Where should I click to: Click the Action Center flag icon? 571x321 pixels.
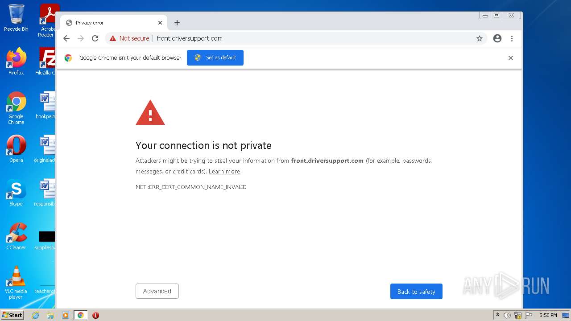(529, 315)
